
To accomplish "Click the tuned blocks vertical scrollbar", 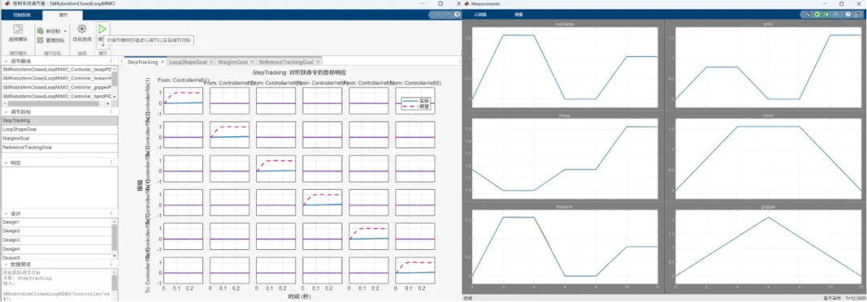I will 115,83.
